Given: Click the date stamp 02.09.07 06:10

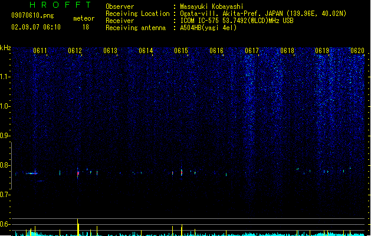Looking at the screenshot, I should [36, 27].
